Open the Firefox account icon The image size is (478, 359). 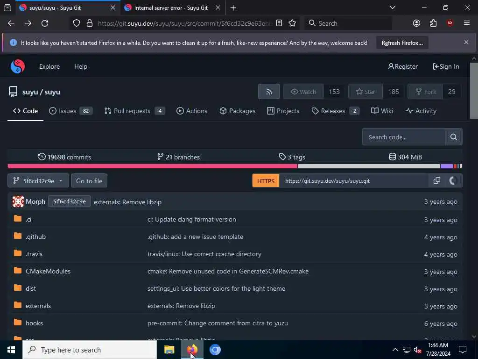coord(416,23)
